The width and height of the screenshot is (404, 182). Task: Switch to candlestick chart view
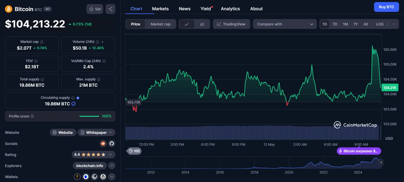[x=202, y=24]
